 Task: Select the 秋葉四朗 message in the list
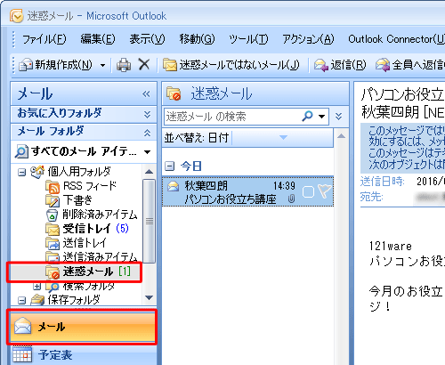point(247,191)
